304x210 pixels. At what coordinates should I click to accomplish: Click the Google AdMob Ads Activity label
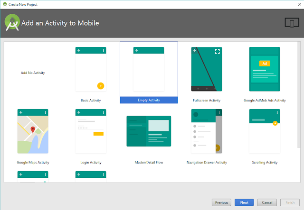pyautogui.click(x=265, y=100)
